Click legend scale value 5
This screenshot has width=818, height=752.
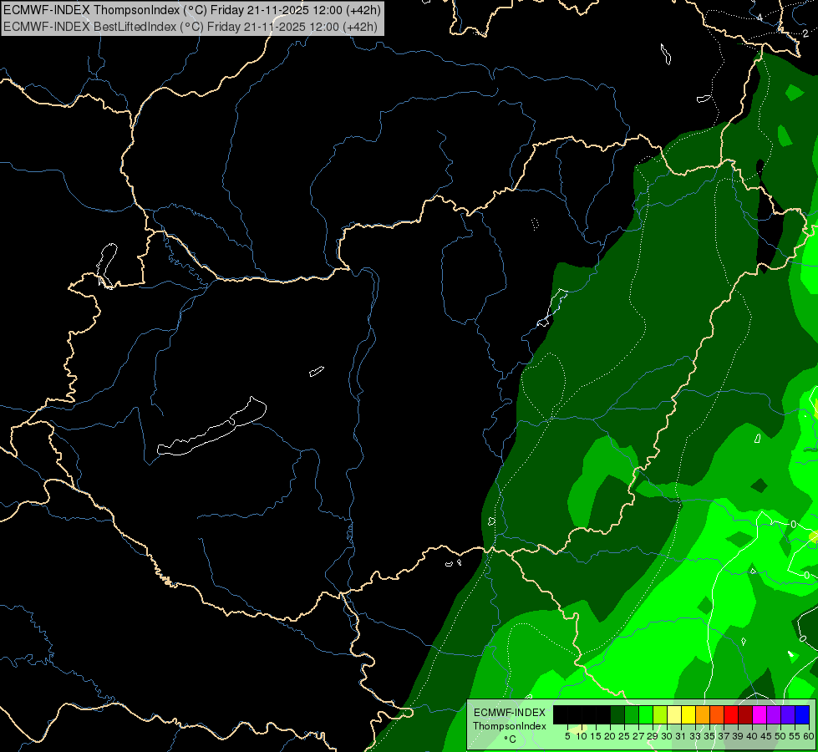tap(567, 736)
